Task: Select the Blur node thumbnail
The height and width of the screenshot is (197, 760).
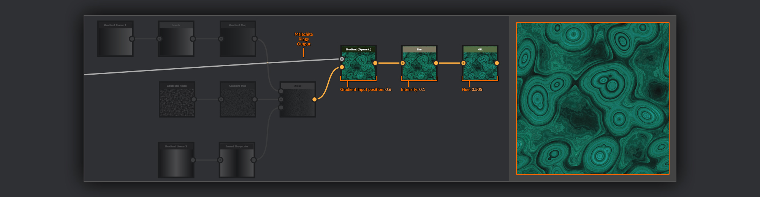Action: coord(419,66)
